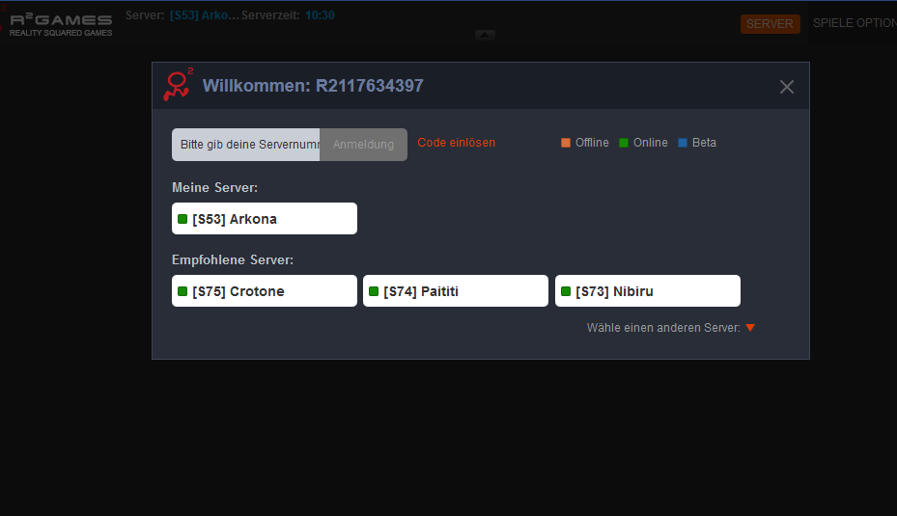The image size is (897, 516).
Task: Open the SPIELE OPTION menu
Action: (854, 23)
